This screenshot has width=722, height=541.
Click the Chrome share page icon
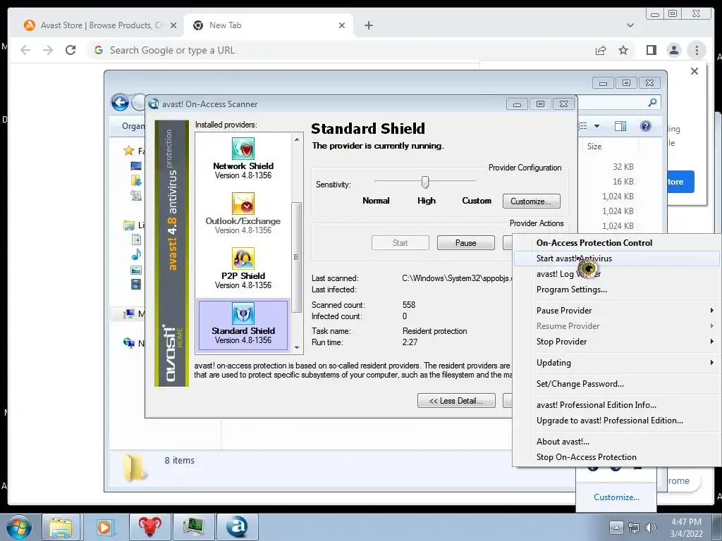pos(601,50)
